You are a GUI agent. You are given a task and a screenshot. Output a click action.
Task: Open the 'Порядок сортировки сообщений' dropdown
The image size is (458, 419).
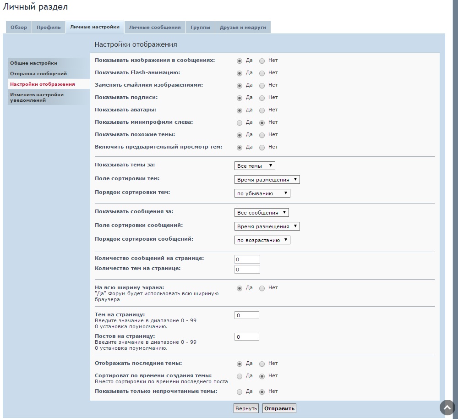262,240
